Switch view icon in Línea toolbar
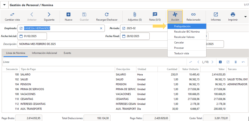The width and height of the screenshot is (249, 121). tap(191, 62)
